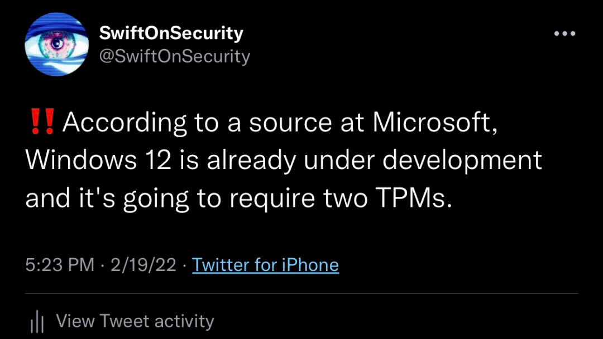The width and height of the screenshot is (603, 339).
Task: Select the 2/19/22 date text
Action: coord(141,265)
